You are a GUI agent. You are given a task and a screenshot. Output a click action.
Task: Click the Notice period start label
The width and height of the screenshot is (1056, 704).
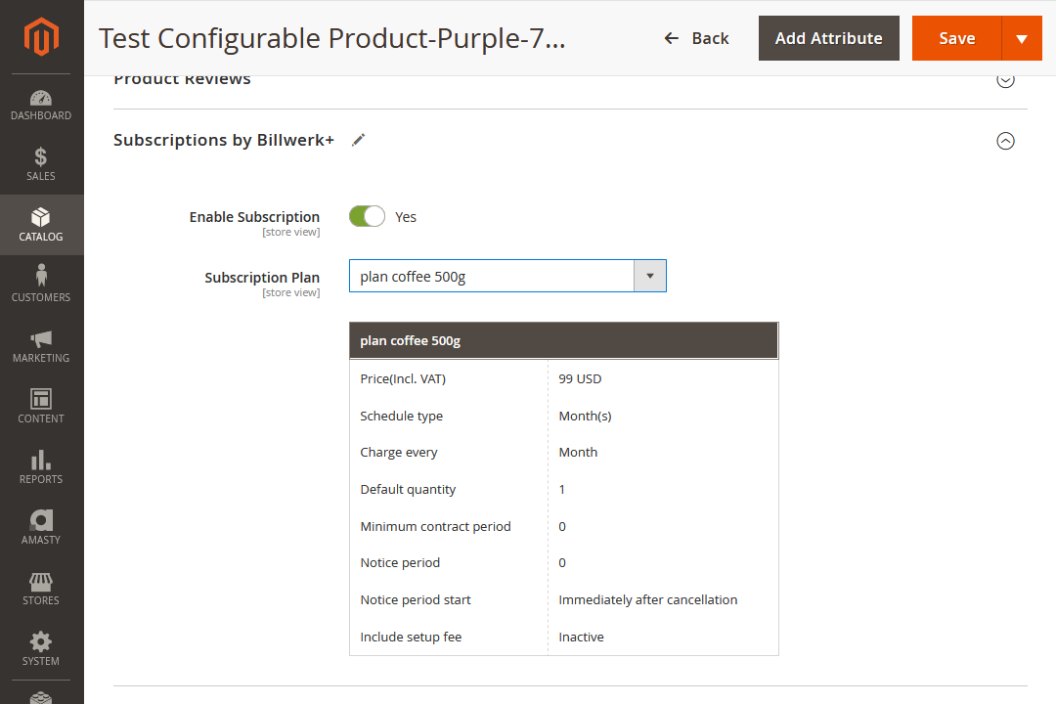(x=415, y=599)
